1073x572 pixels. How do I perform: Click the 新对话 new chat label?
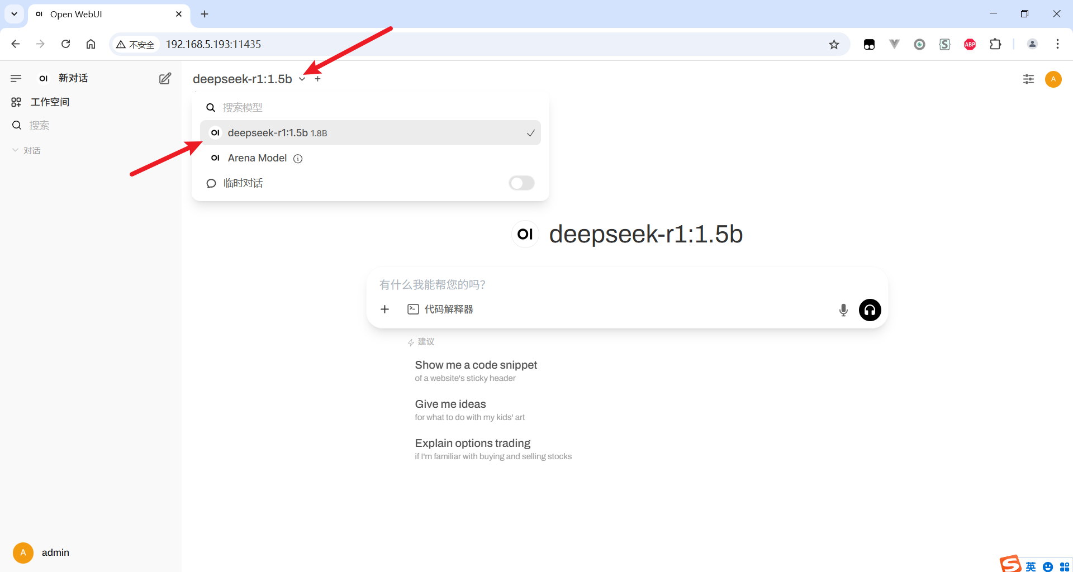73,78
